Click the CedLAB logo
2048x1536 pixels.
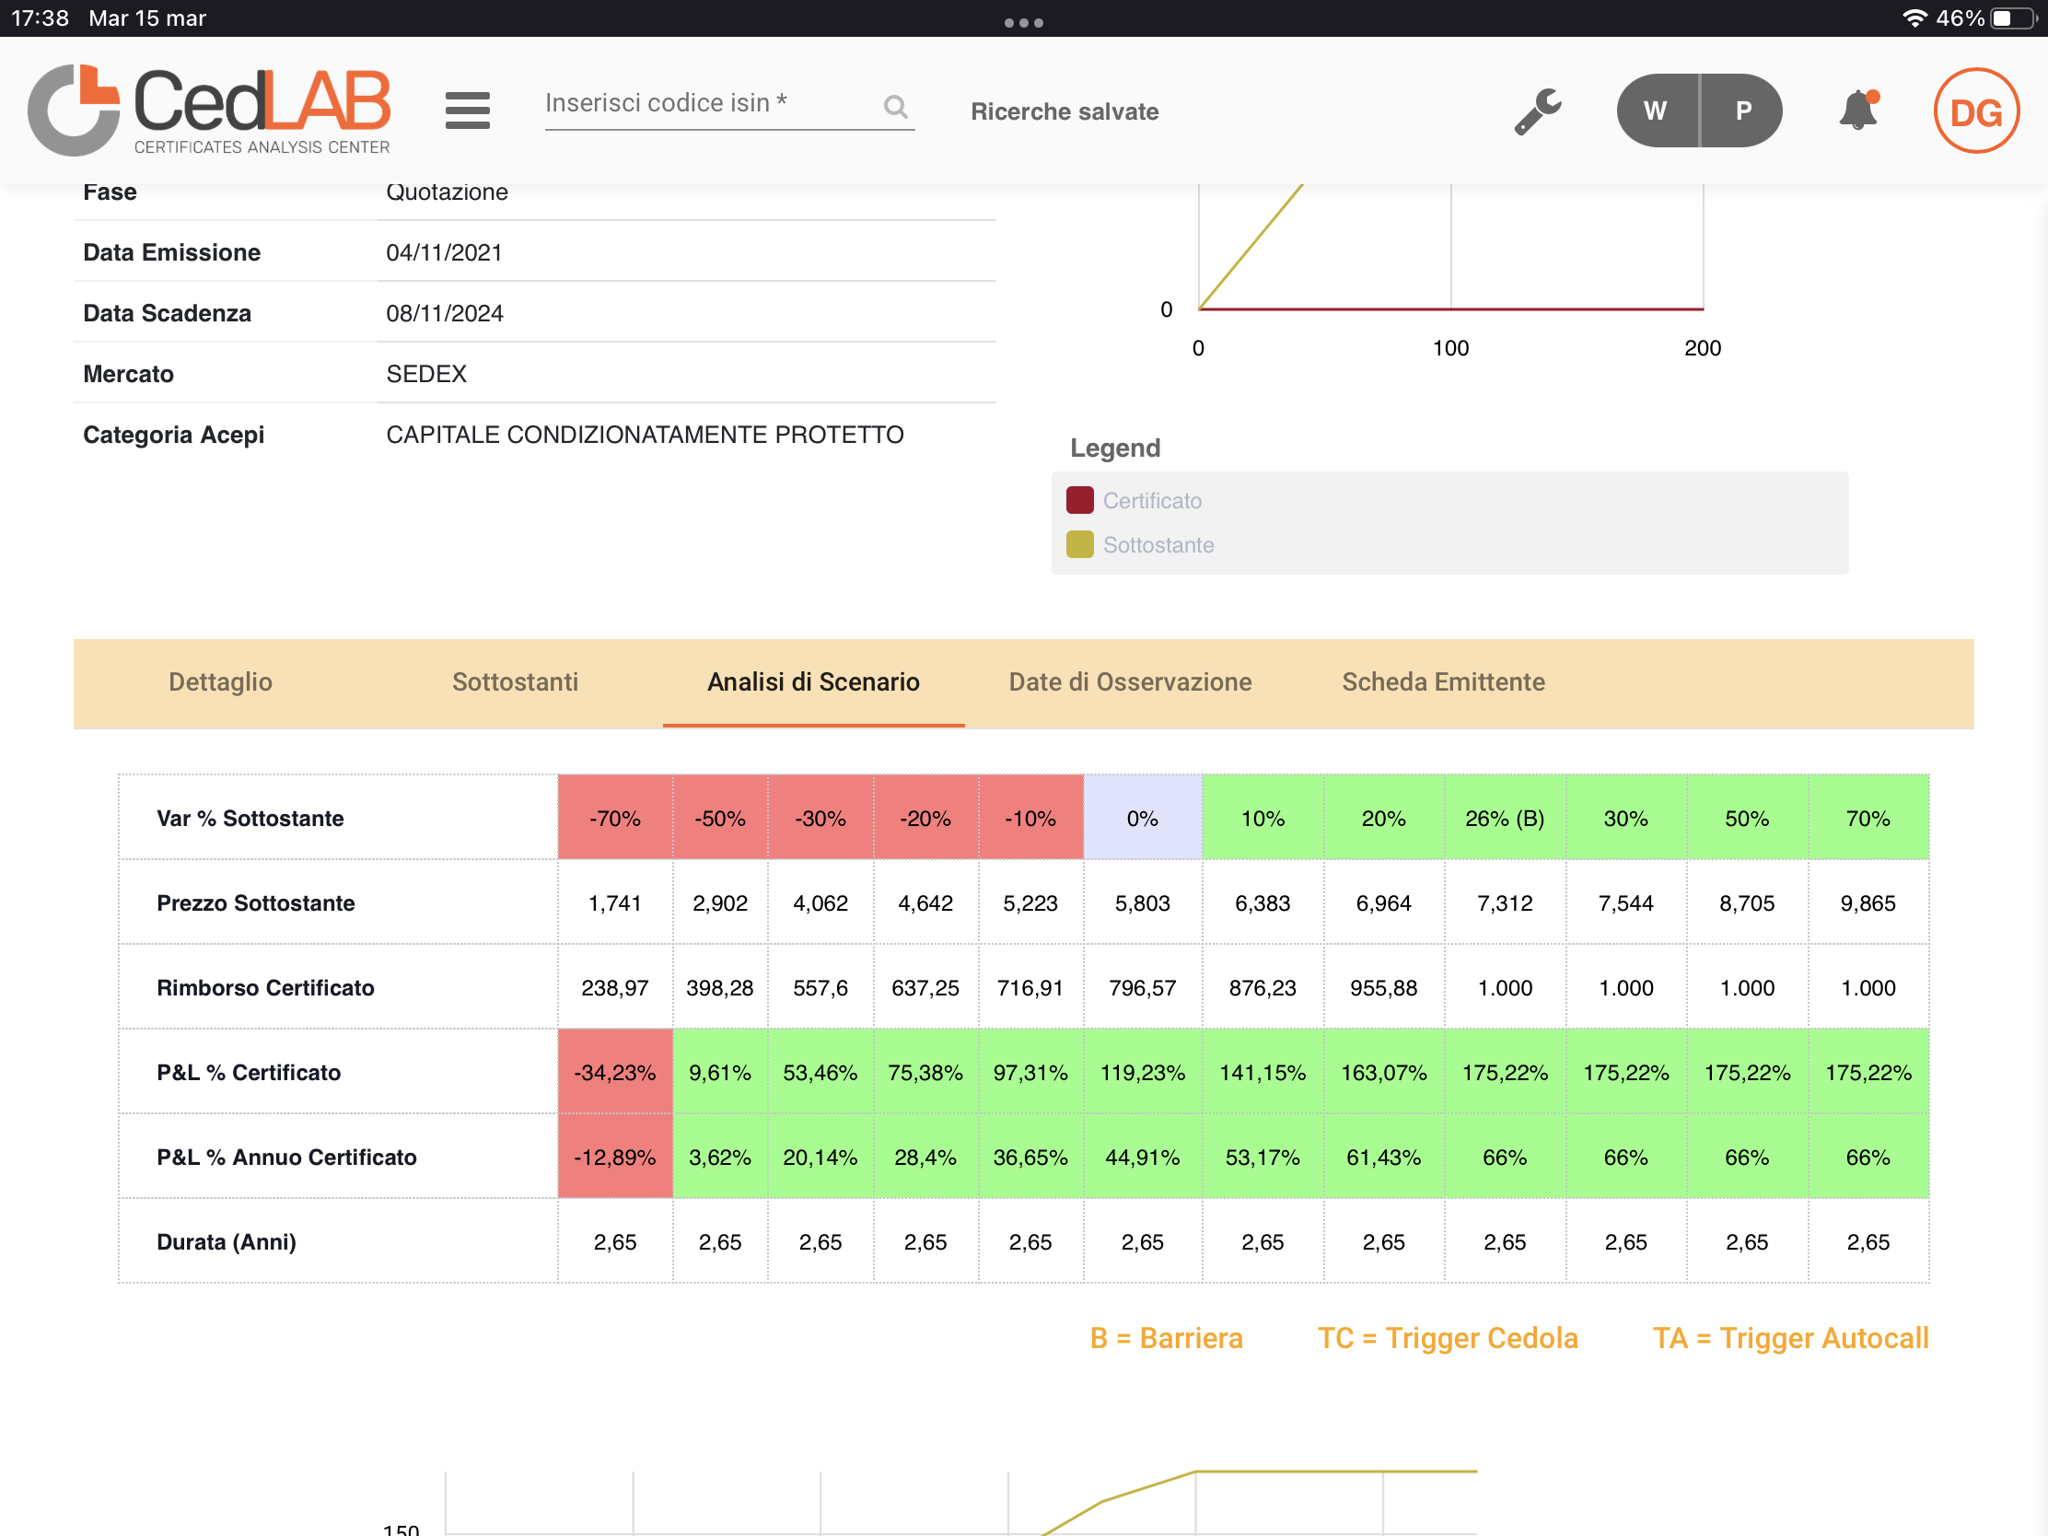[x=209, y=111]
